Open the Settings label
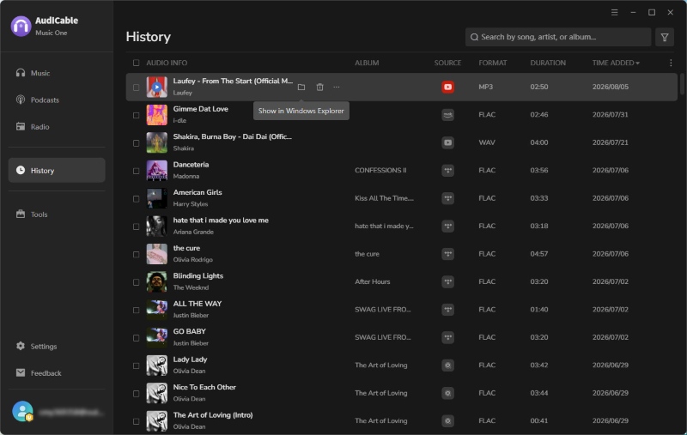The width and height of the screenshot is (687, 435). pos(44,346)
